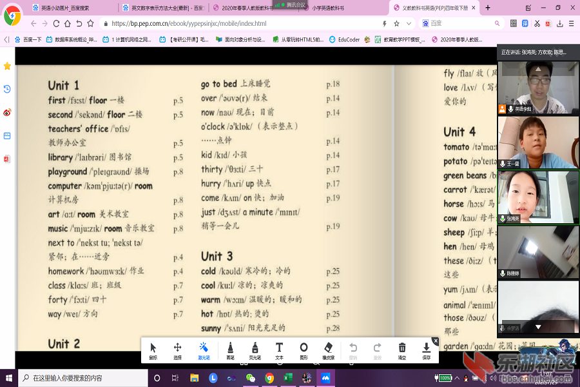
Task: Clear annotations with 清空 trash icon
Action: [x=402, y=351]
